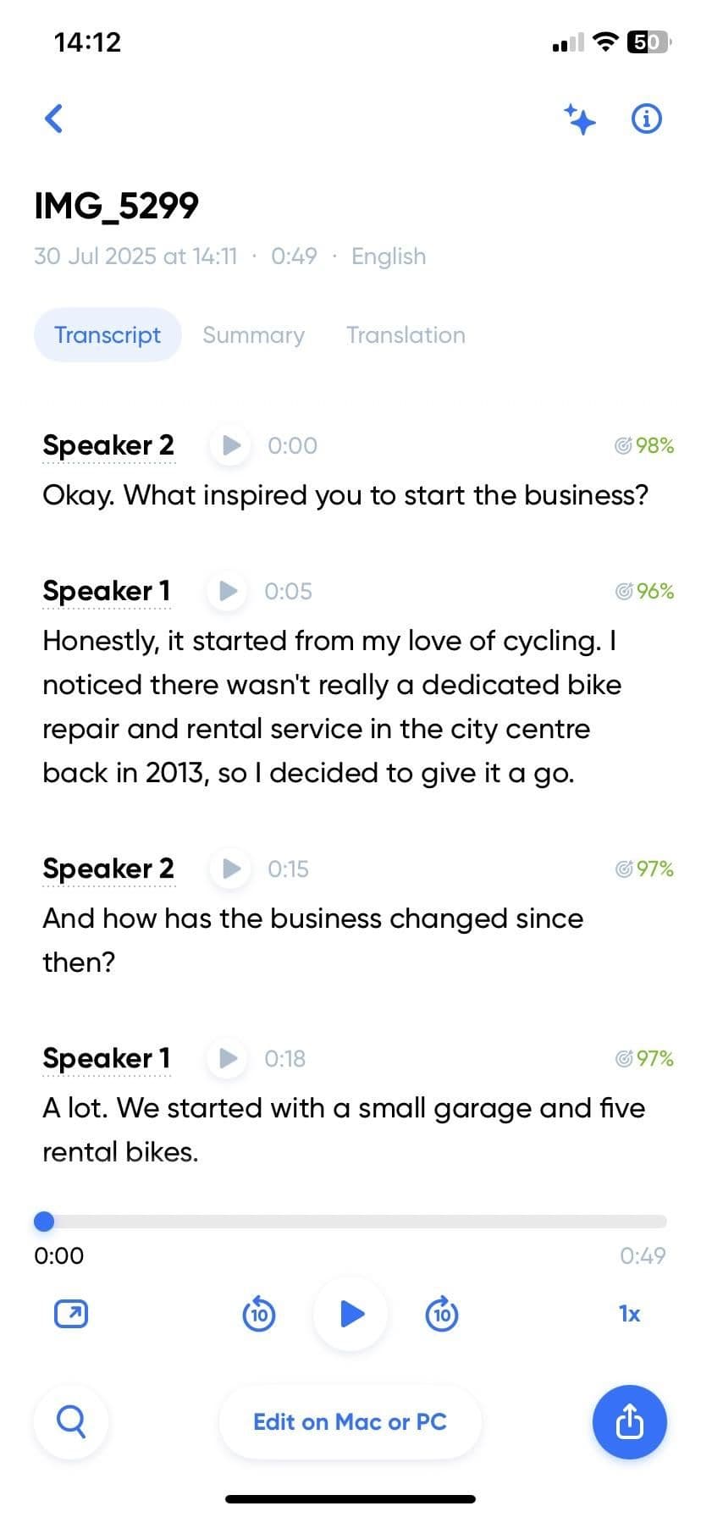Screen dimensions: 701x1517
Task: Rename Speaker 2 label at 0:00
Action: [108, 445]
